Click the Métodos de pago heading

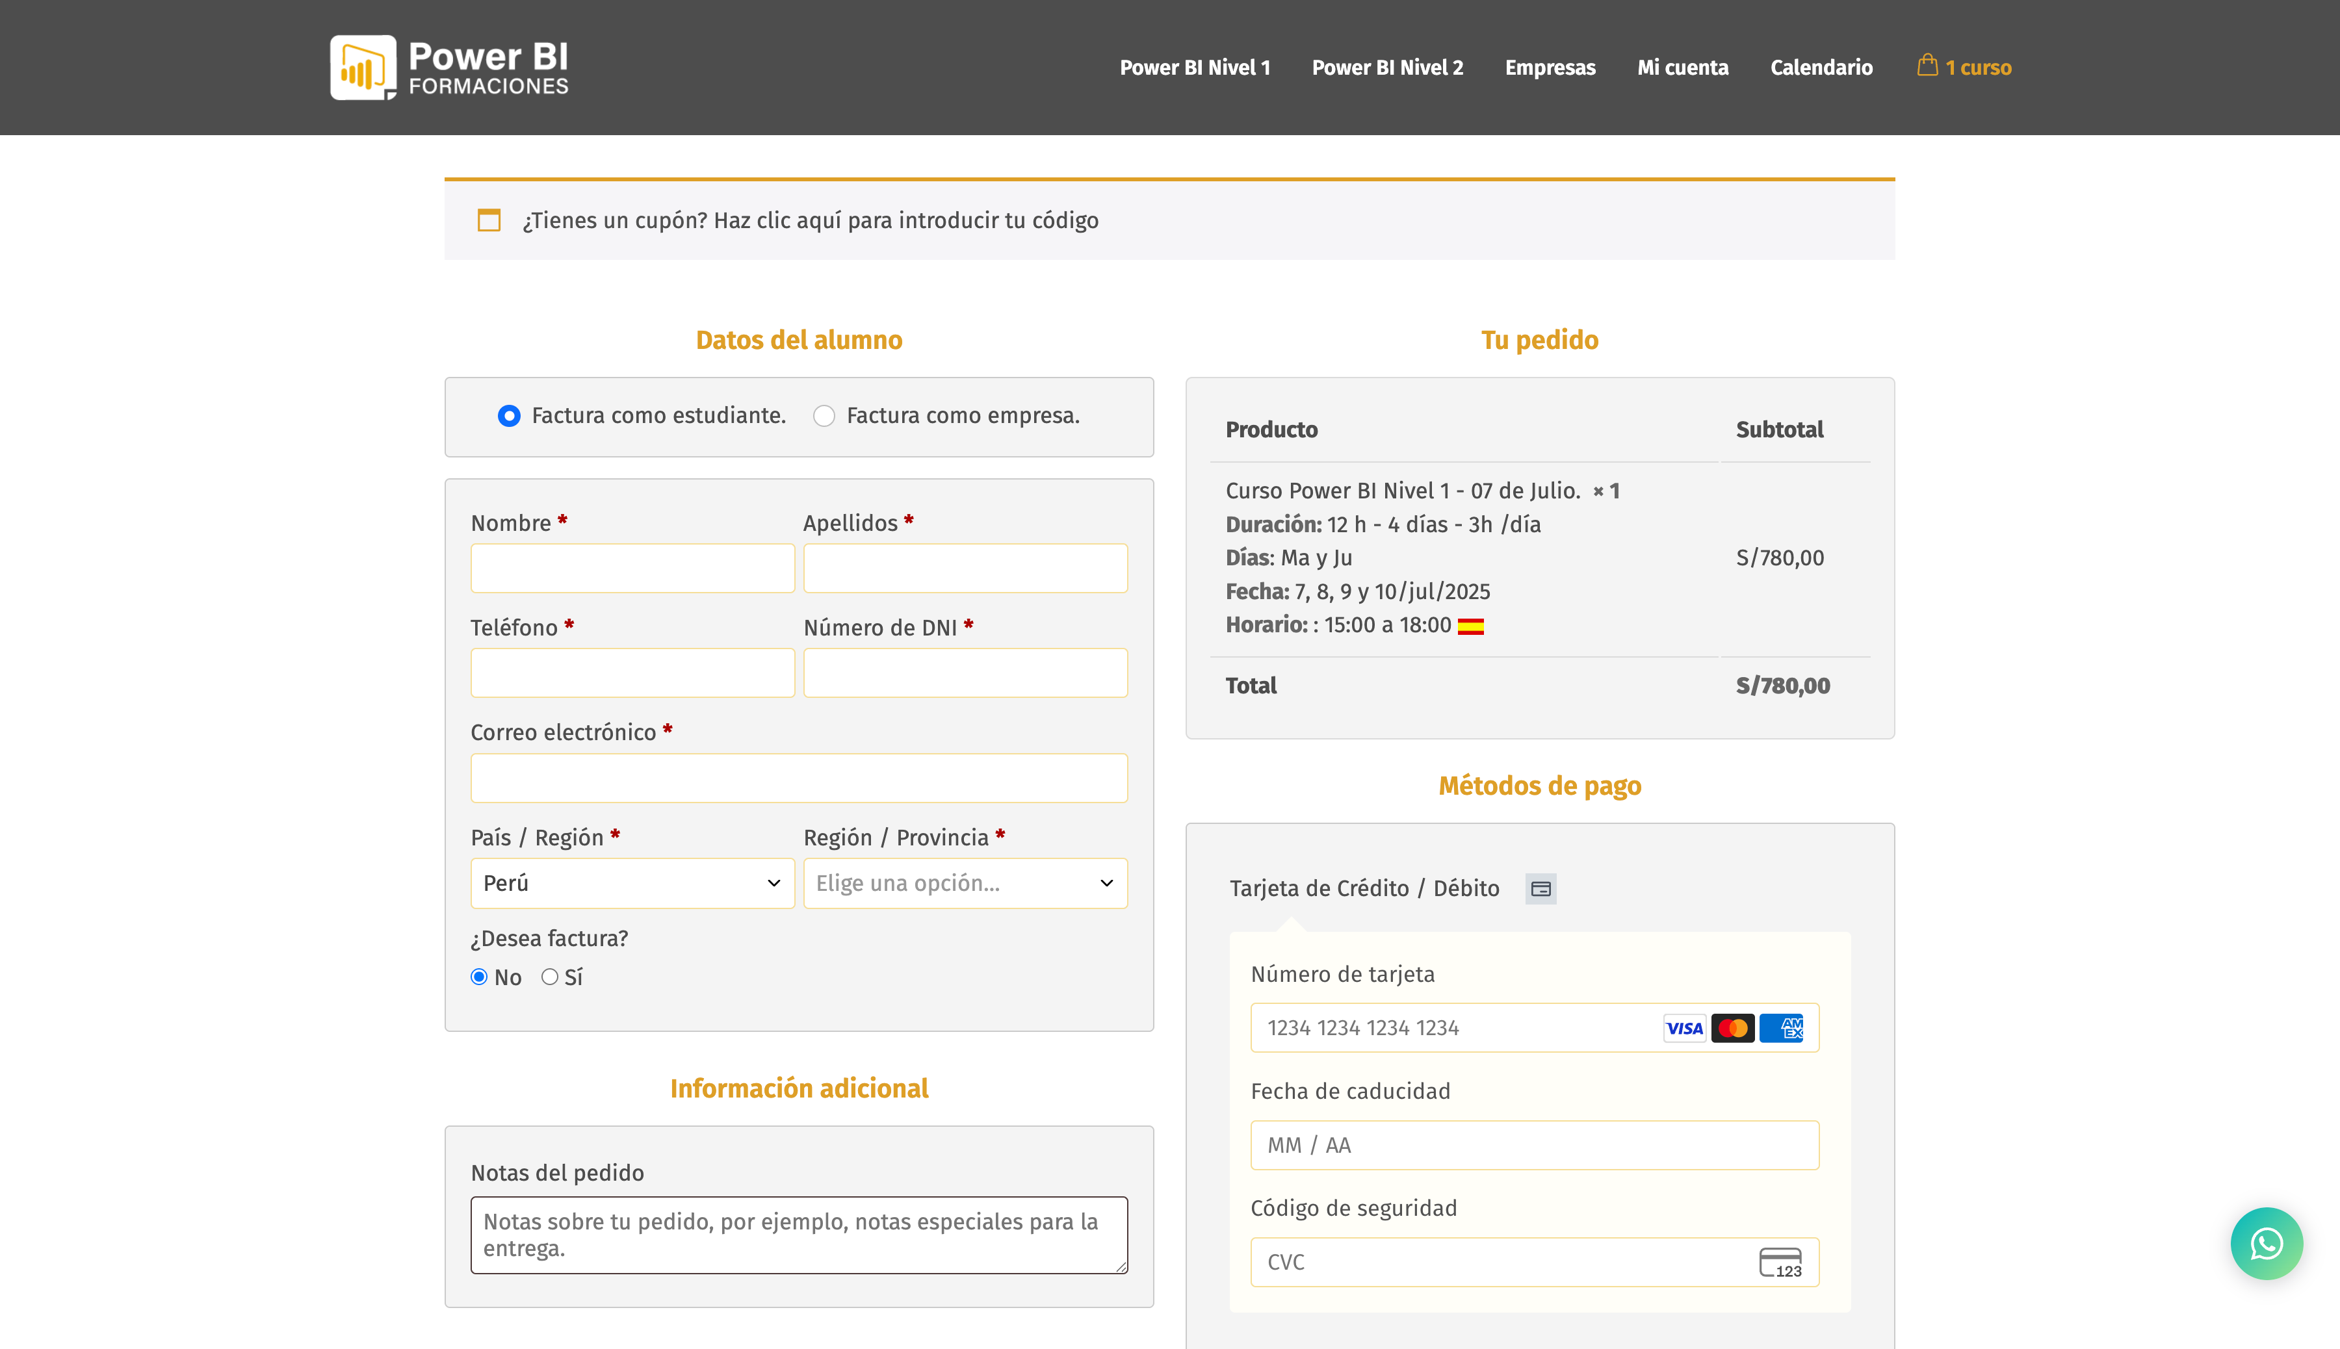tap(1539, 786)
